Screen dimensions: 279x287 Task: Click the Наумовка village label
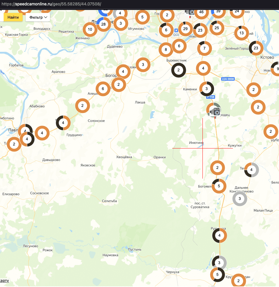click(x=110, y=255)
